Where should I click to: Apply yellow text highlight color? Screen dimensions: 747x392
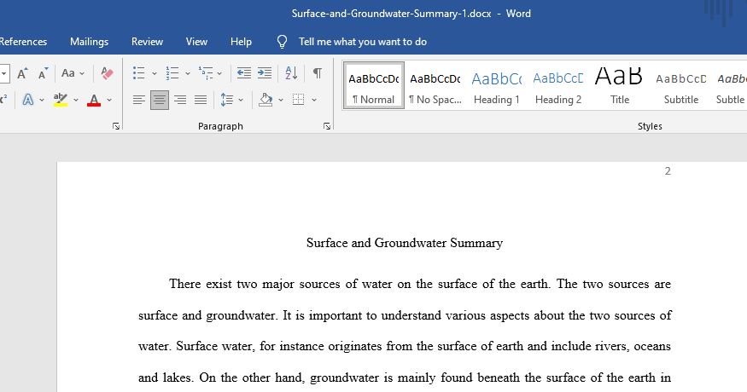[x=60, y=100]
